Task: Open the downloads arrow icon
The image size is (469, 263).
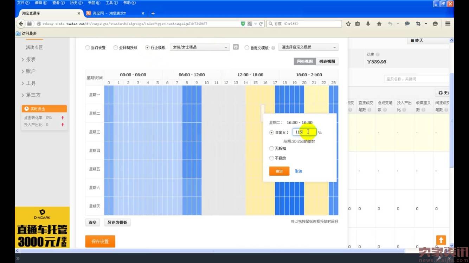Action: (x=368, y=24)
